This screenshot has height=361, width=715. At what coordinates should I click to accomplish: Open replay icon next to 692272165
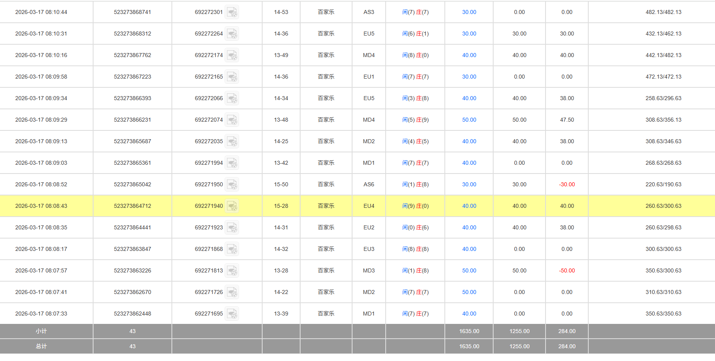point(232,77)
